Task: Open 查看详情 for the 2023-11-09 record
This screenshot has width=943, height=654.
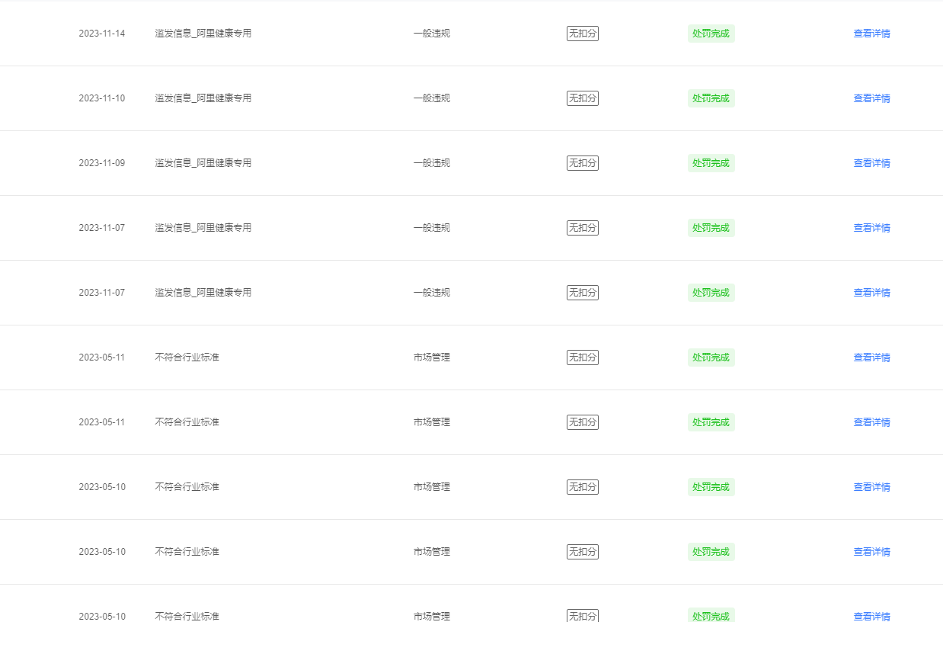Action: [871, 163]
